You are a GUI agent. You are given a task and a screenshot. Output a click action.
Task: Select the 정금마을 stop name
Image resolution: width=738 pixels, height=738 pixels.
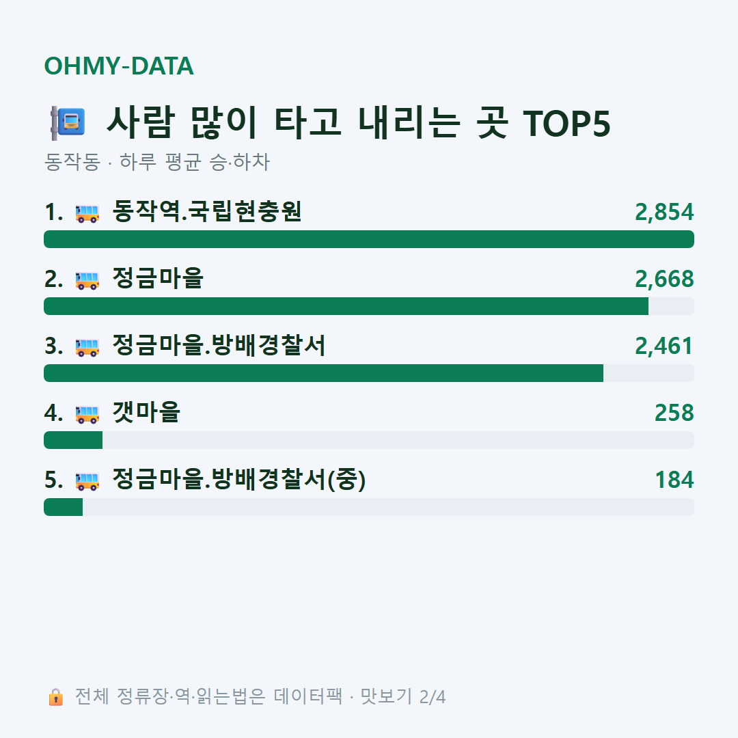158,278
